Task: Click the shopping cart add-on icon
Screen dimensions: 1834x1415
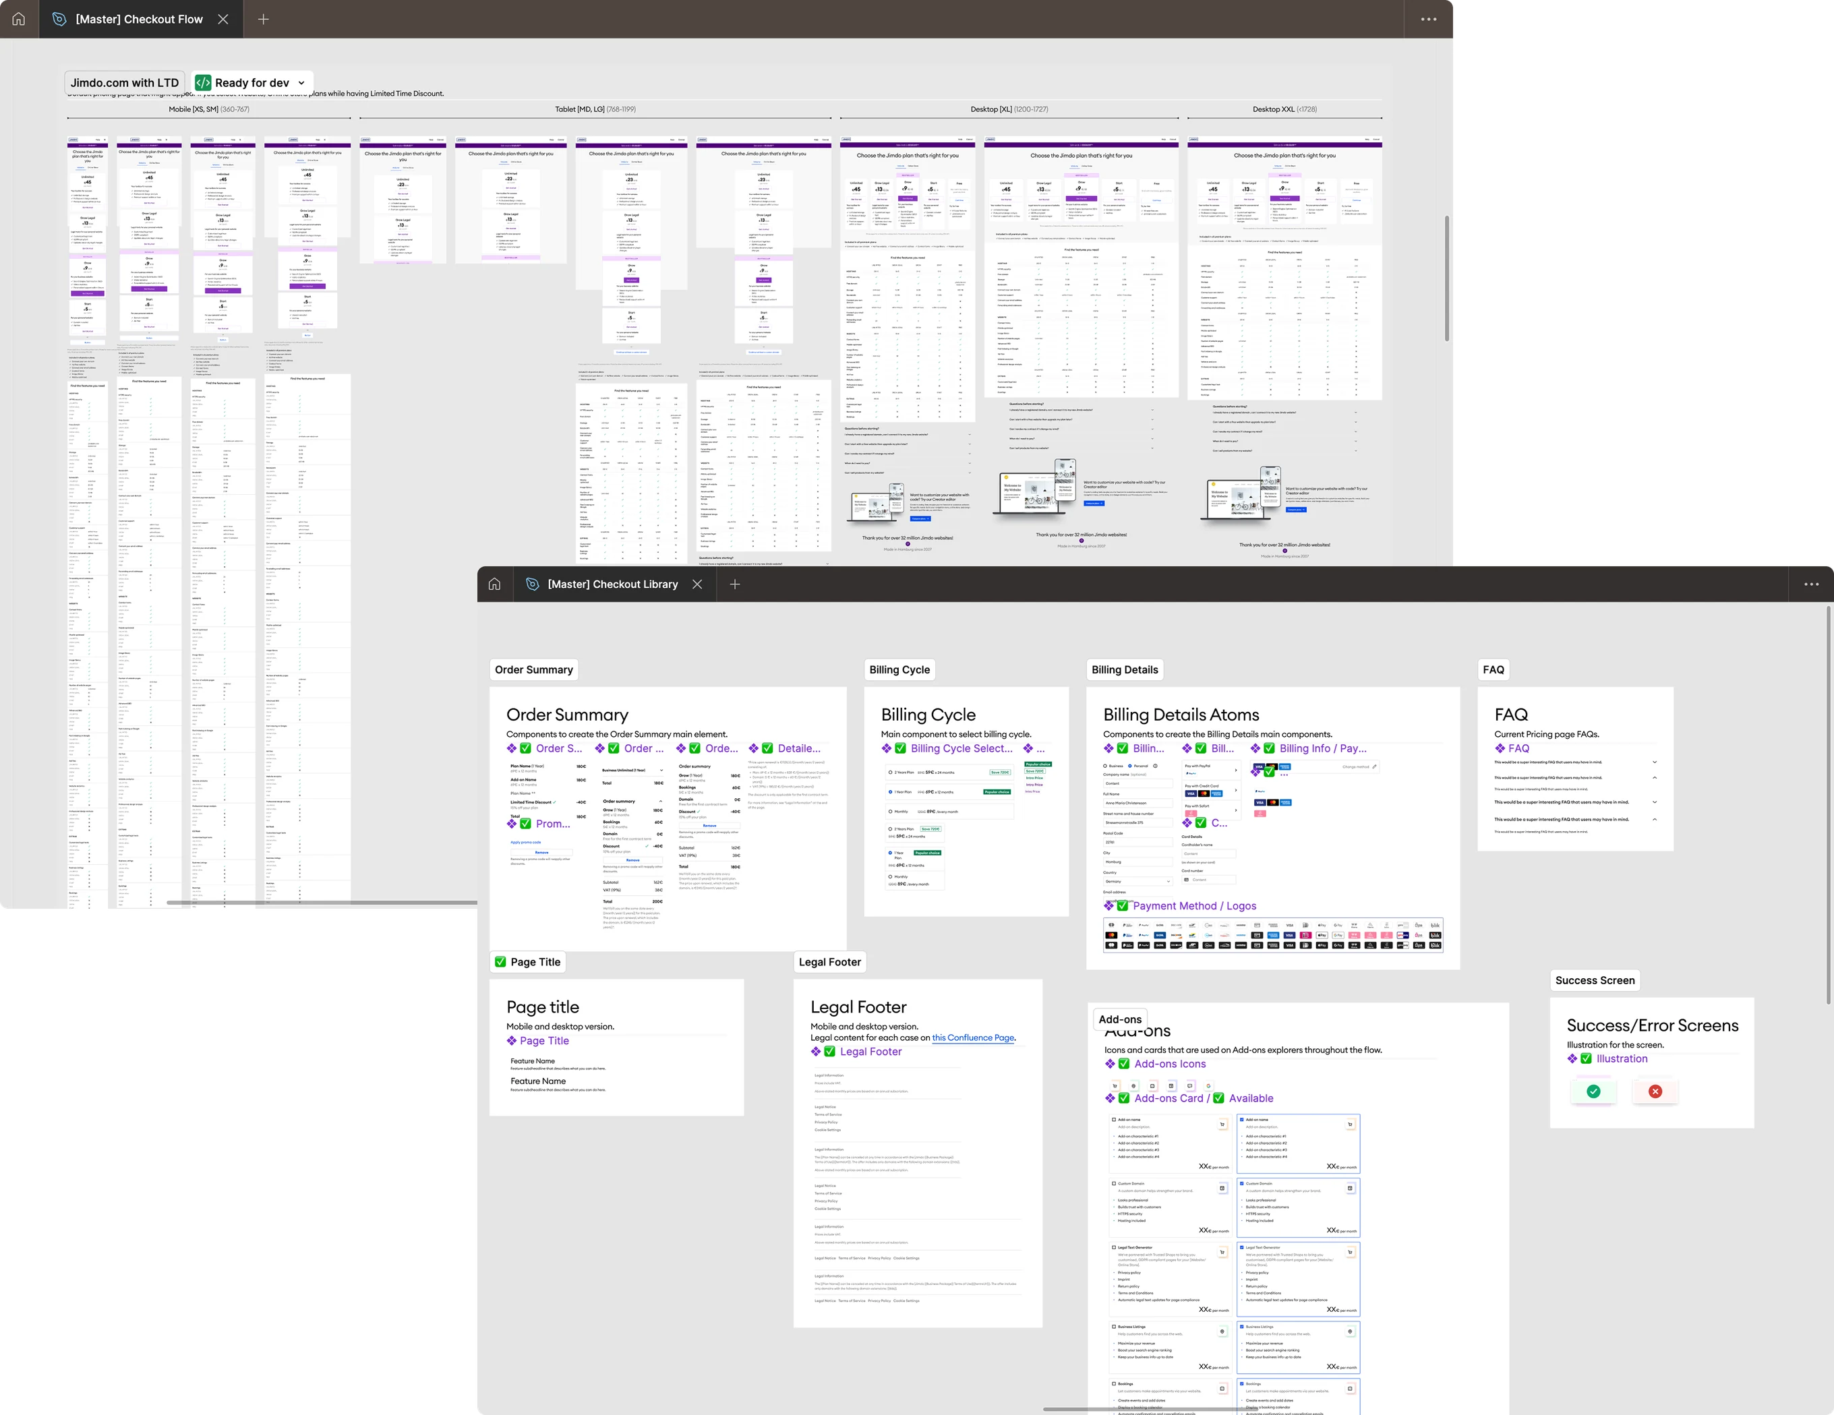Action: point(1115,1086)
